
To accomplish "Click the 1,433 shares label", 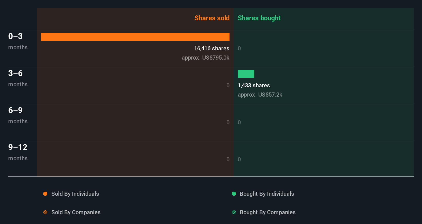I will [x=254, y=85].
